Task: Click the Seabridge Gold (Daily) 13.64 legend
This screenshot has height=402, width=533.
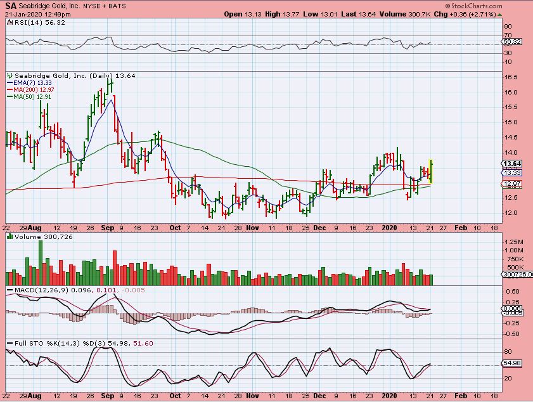Action: pos(75,76)
